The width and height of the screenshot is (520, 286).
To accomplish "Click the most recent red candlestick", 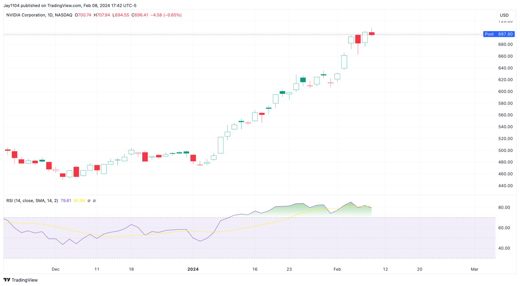I will click(x=371, y=34).
